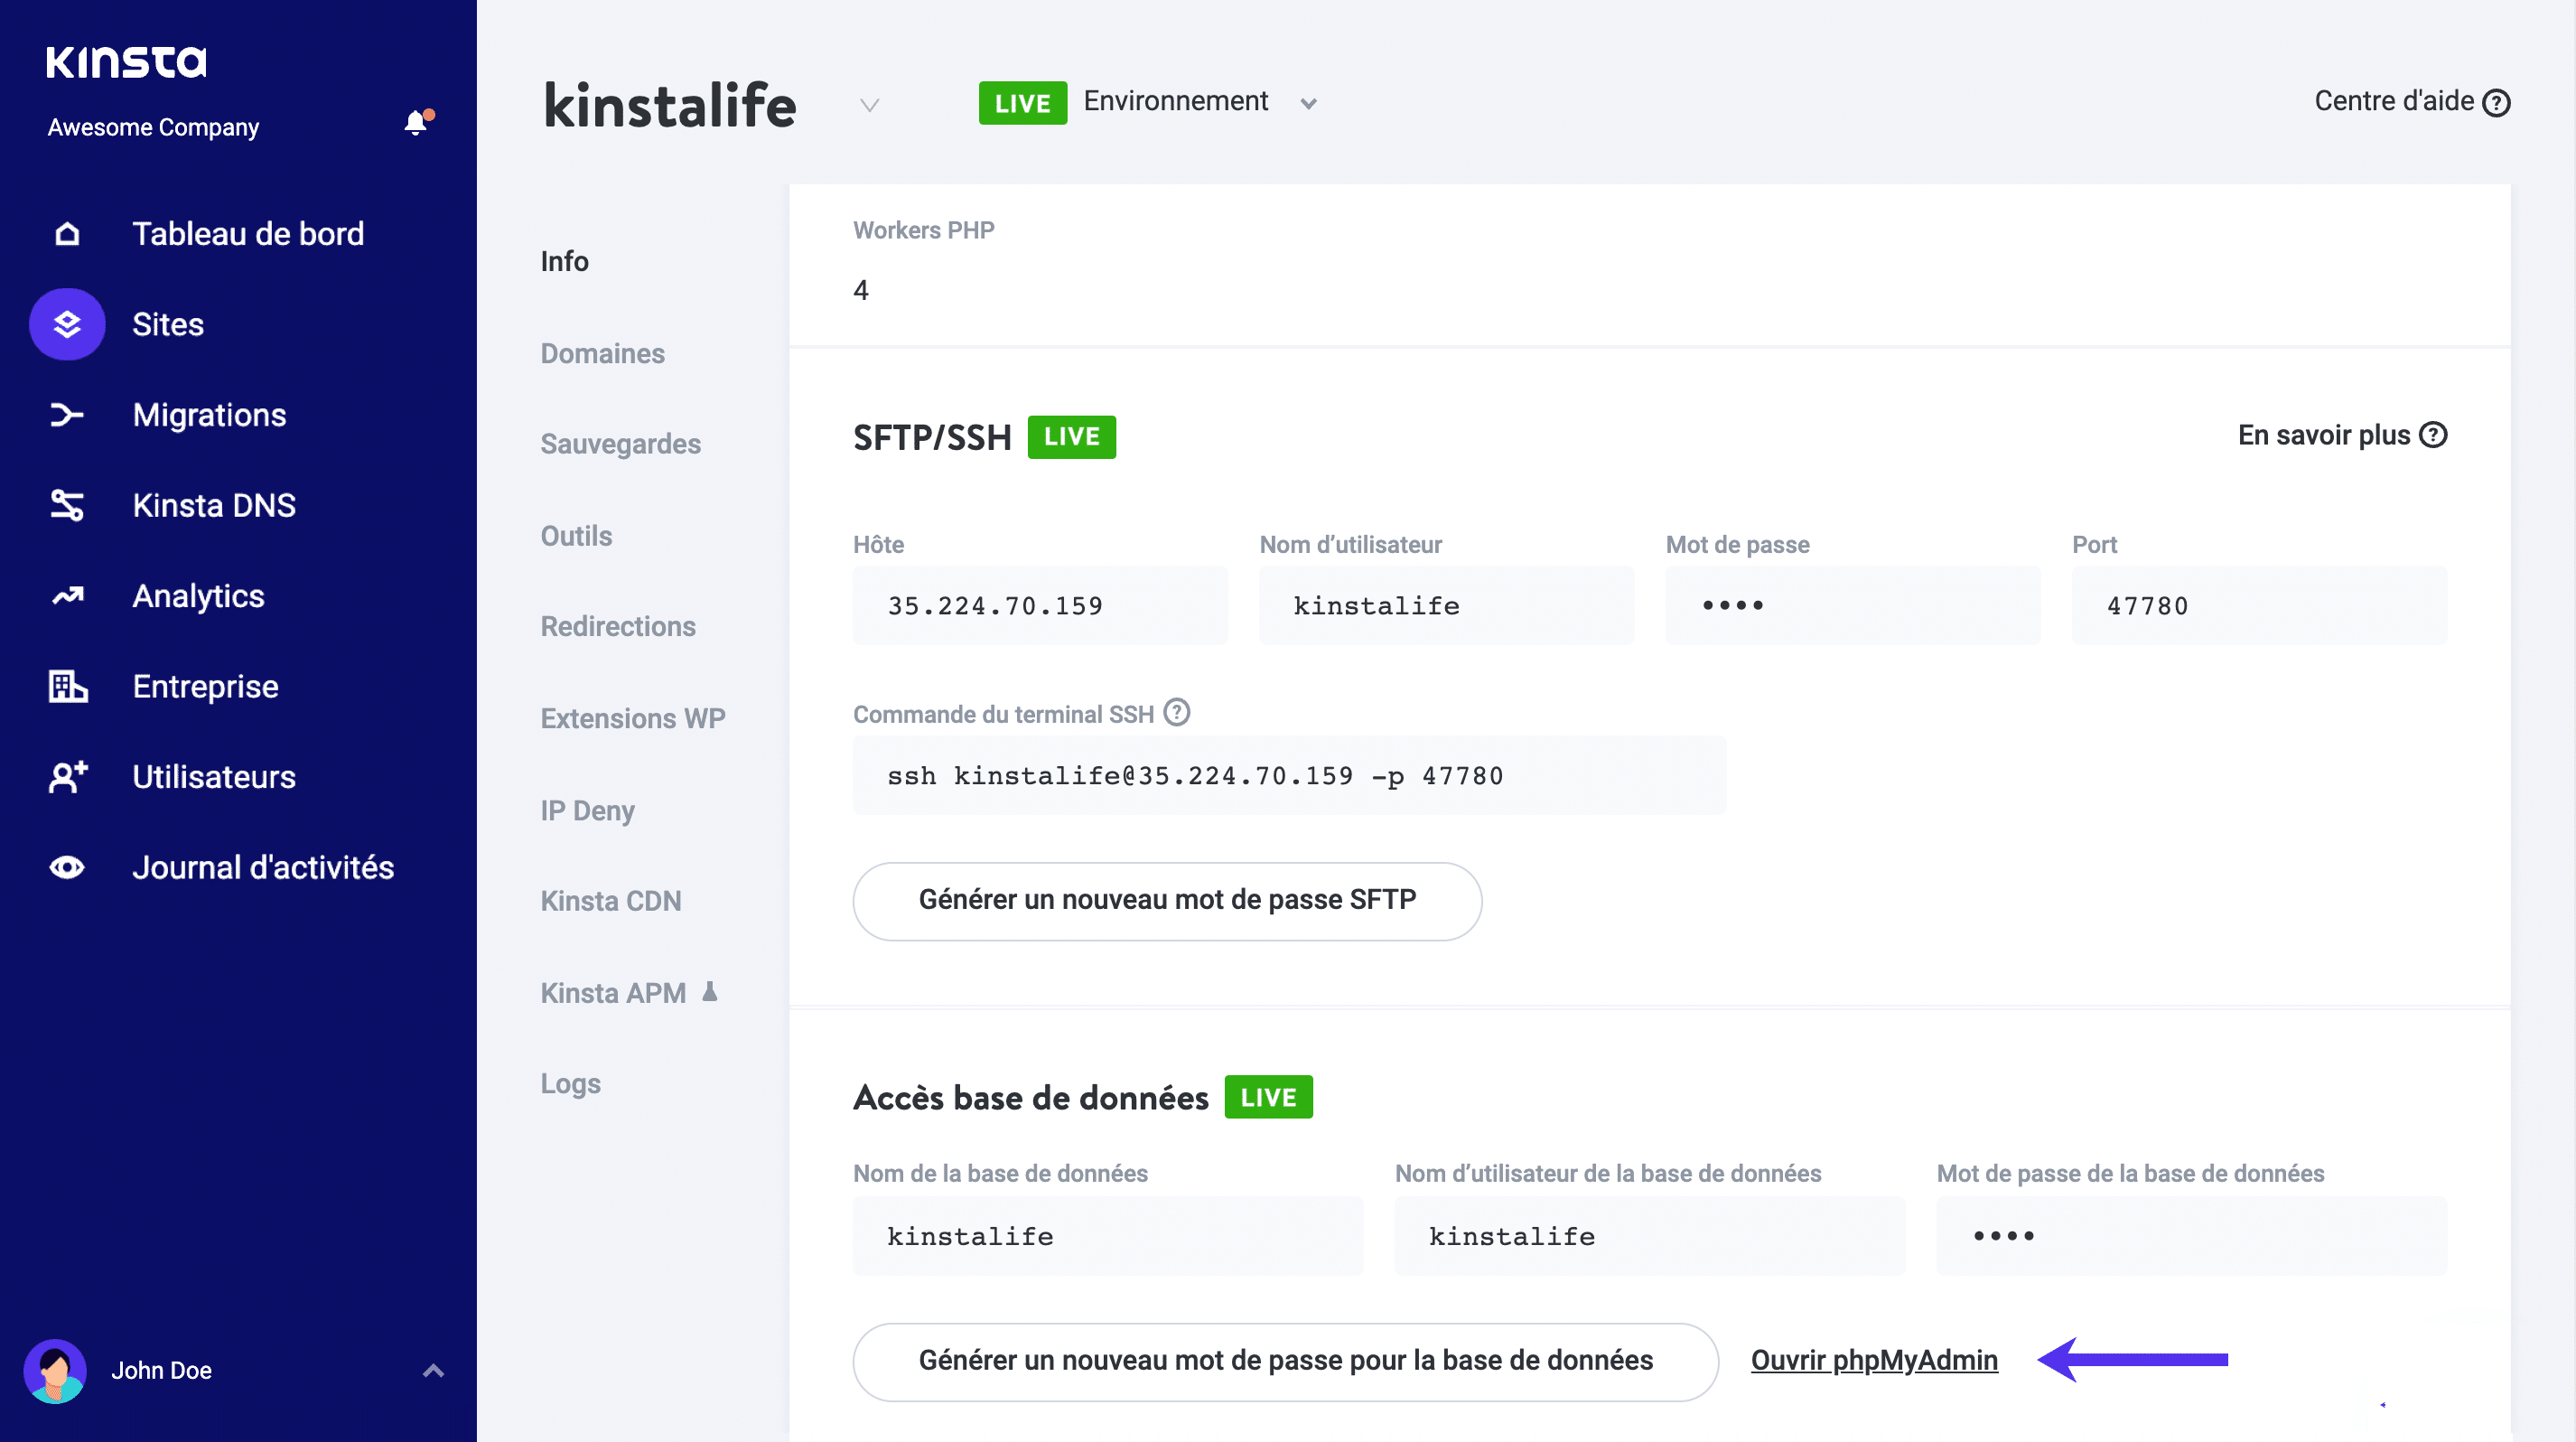Click the Migrations arrow icon
Screen dimensions: 2576x1442
67,415
